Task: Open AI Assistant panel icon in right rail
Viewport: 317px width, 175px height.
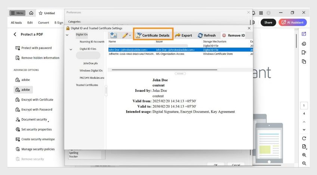Action: pyautogui.click(x=304, y=34)
